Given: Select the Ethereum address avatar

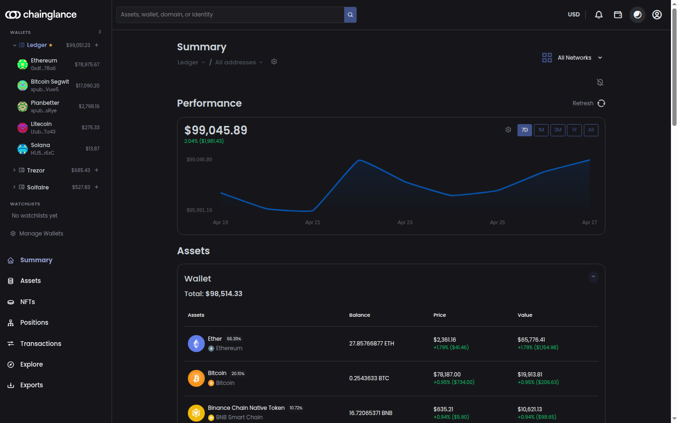Looking at the screenshot, I should [x=23, y=64].
